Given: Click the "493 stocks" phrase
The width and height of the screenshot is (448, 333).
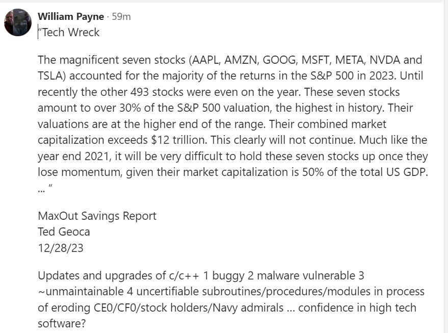Looking at the screenshot, I should pyautogui.click(x=157, y=92).
